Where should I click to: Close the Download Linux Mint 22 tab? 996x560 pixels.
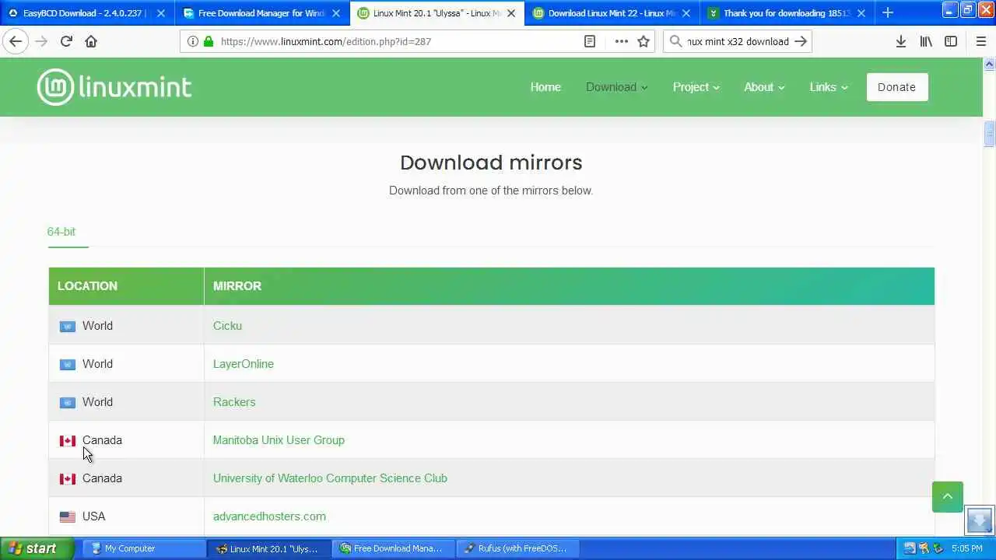[686, 13]
